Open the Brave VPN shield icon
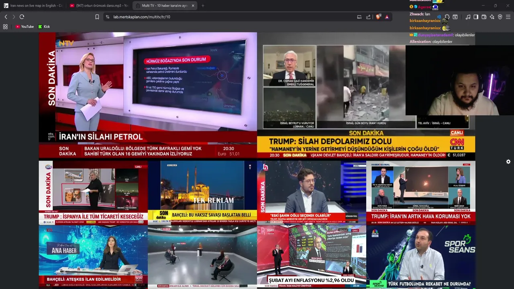The image size is (514, 289). click(500, 17)
